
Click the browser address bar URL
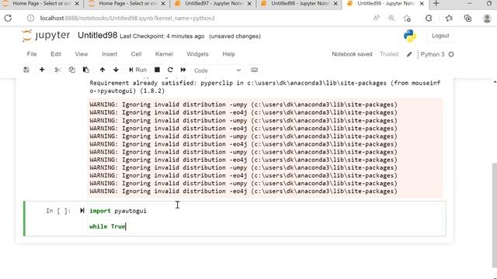click(x=127, y=19)
